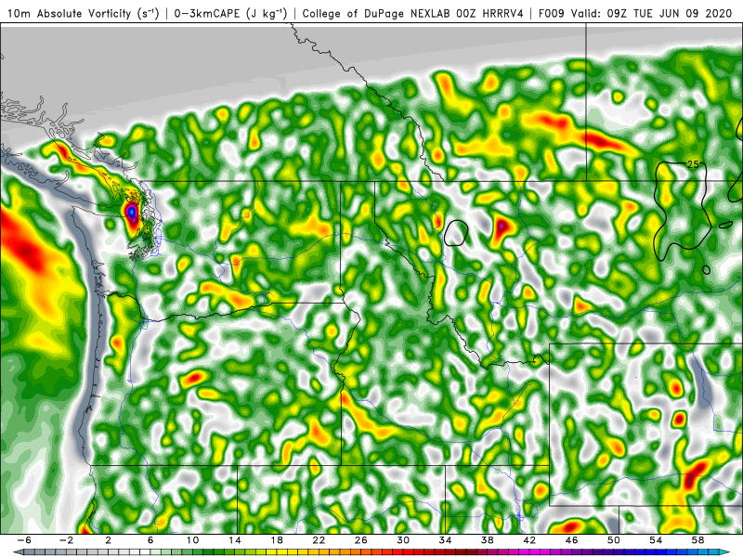Click the colorbar label "10"
Screen dimensions: 743x557
click(x=192, y=540)
